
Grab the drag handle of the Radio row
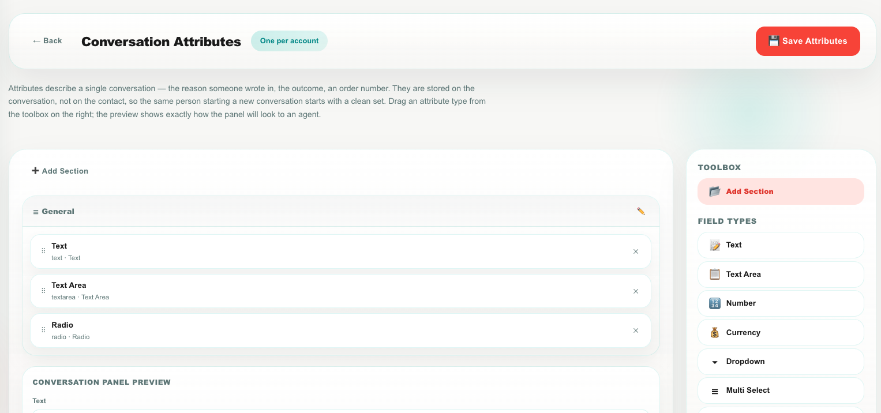coord(43,331)
